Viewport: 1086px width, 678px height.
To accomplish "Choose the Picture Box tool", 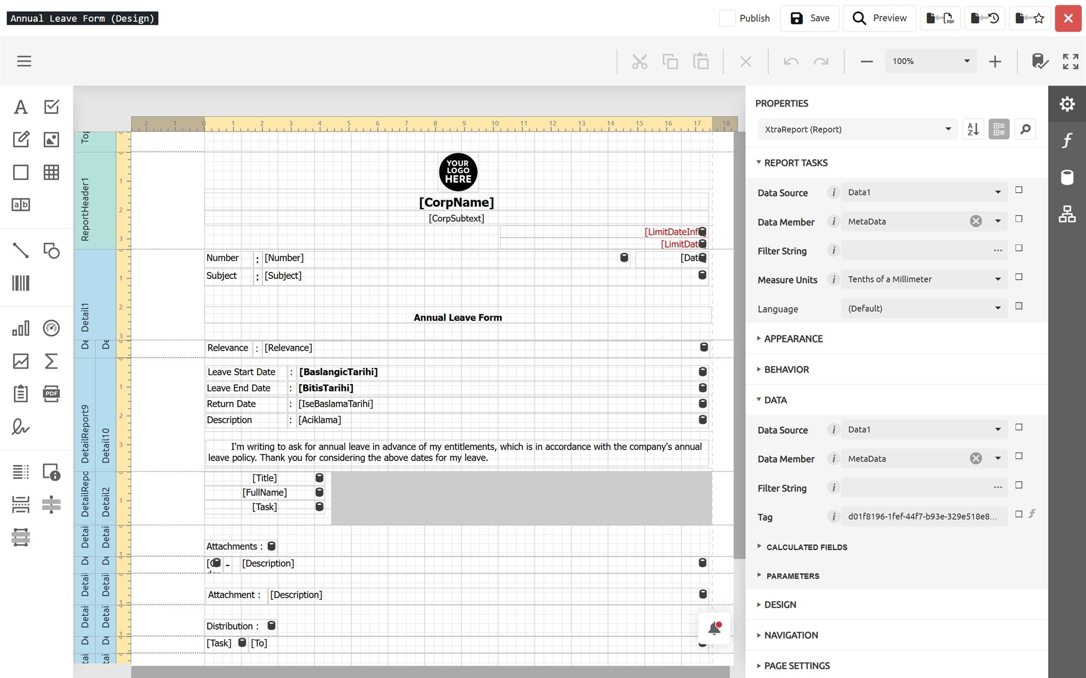I will pos(51,139).
